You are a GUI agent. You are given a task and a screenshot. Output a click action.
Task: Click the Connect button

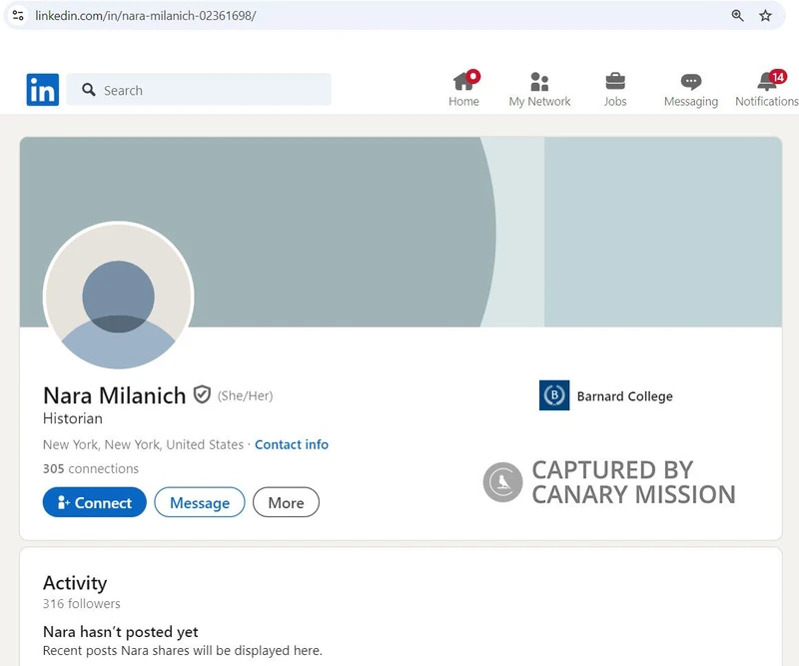(94, 502)
